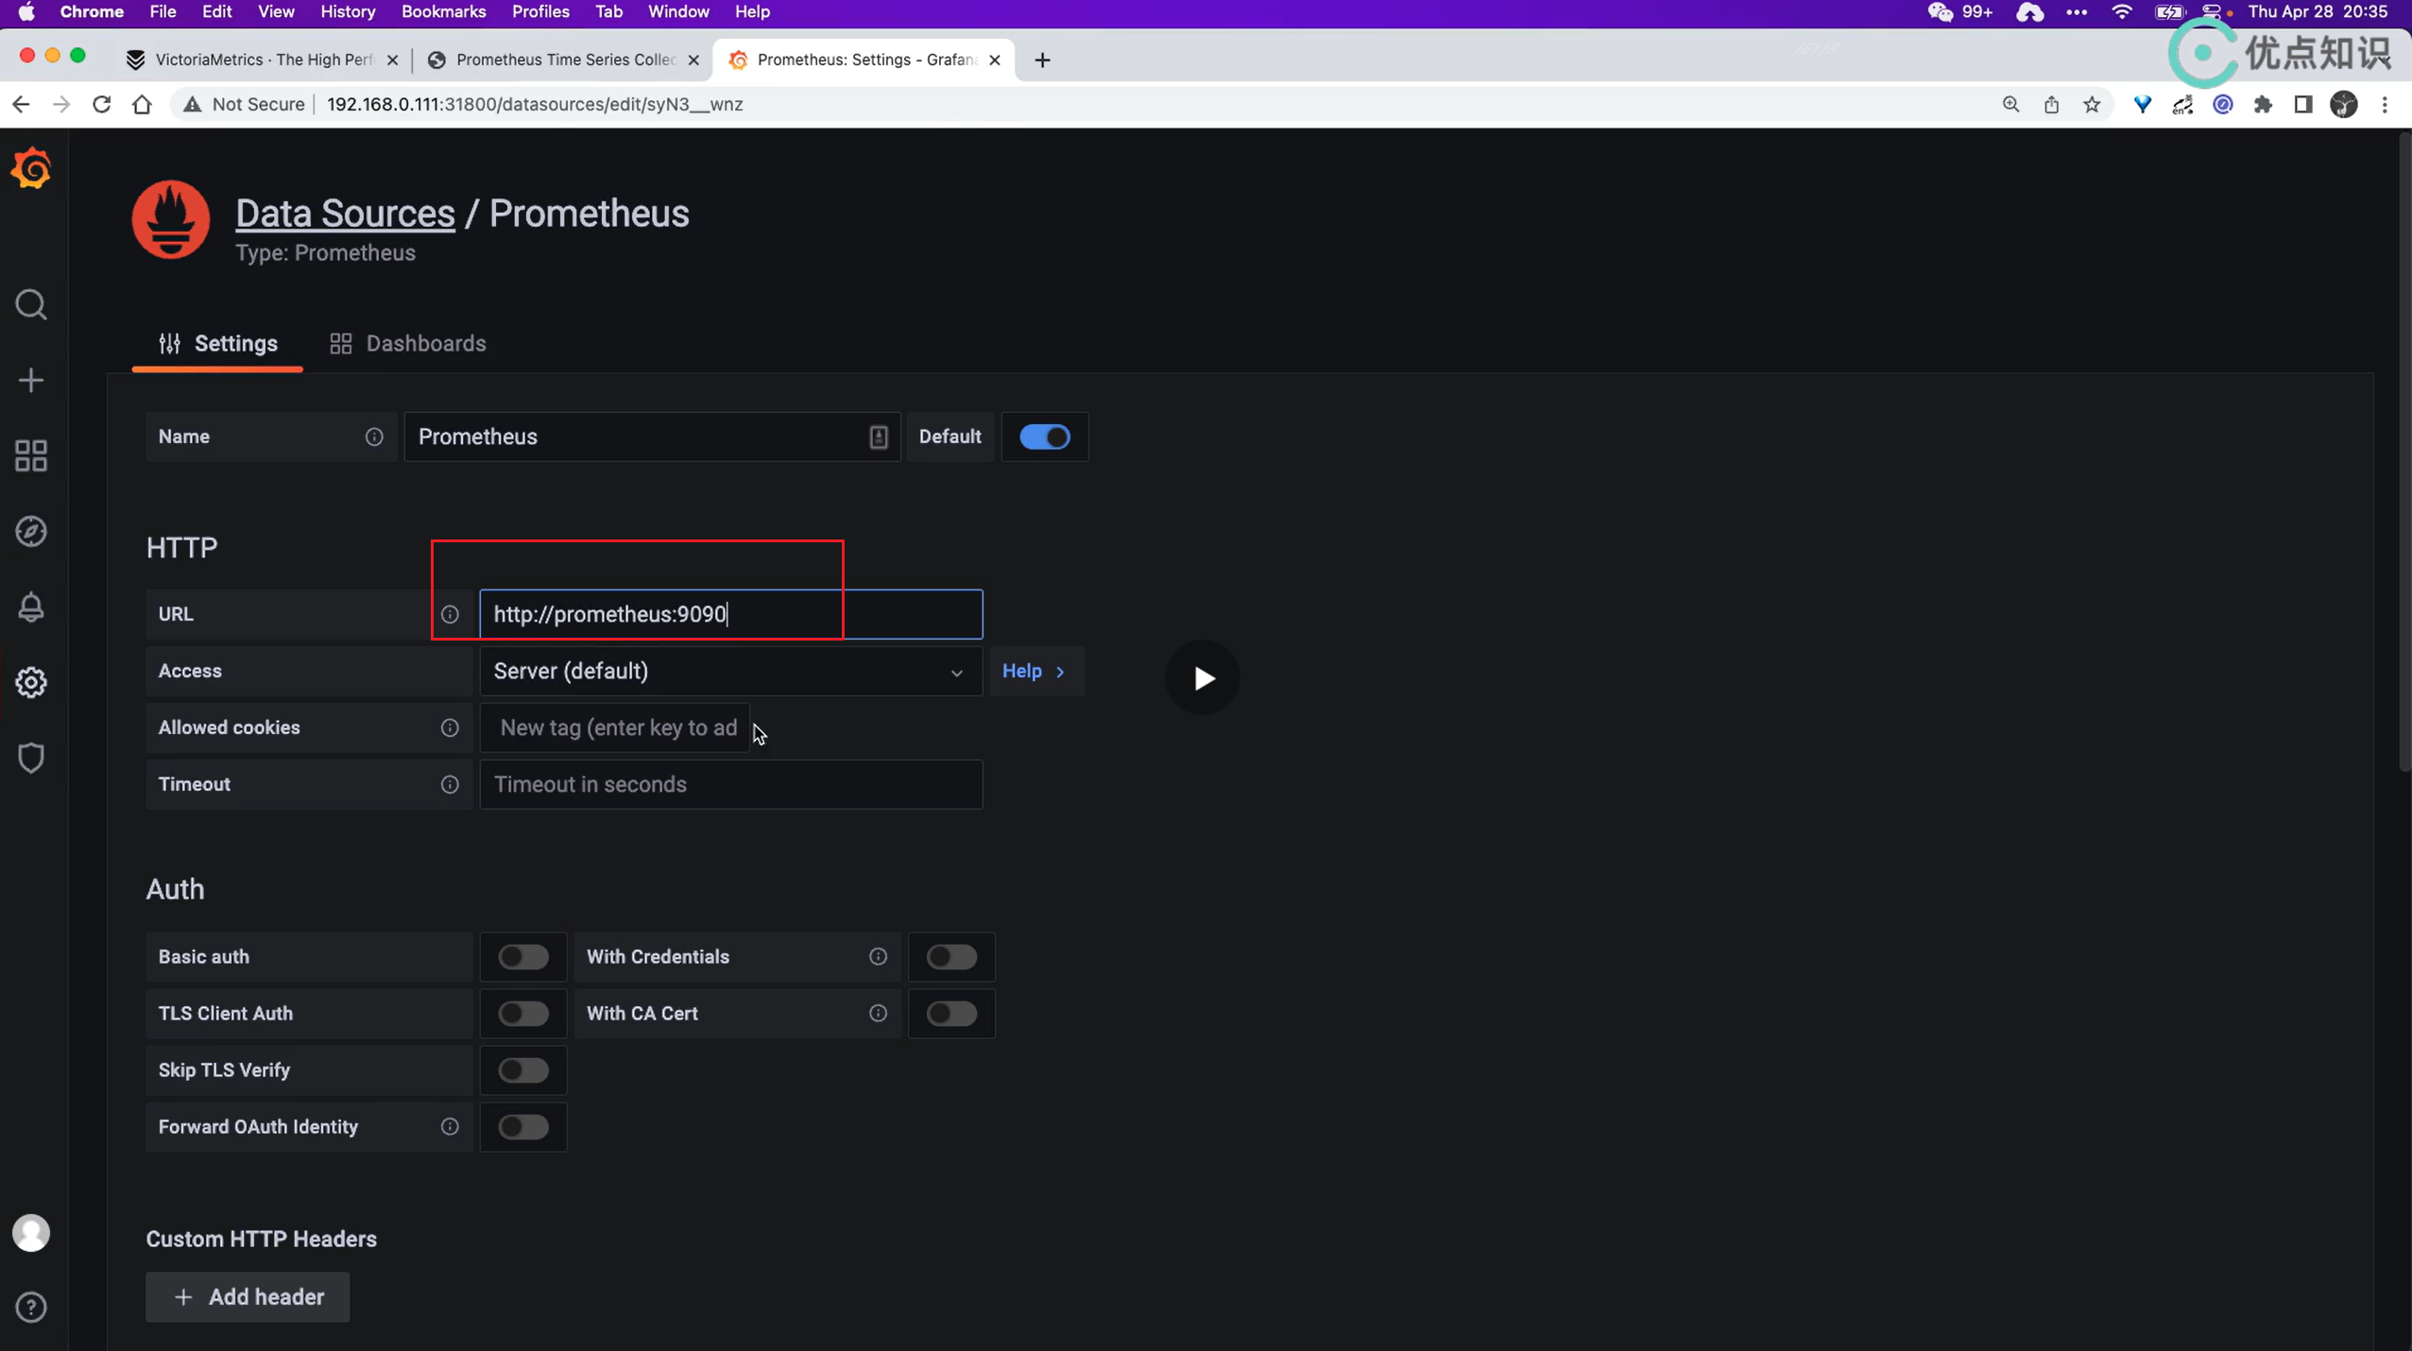The width and height of the screenshot is (2412, 1351).
Task: Switch to the Dashboards tab
Action: click(x=408, y=343)
